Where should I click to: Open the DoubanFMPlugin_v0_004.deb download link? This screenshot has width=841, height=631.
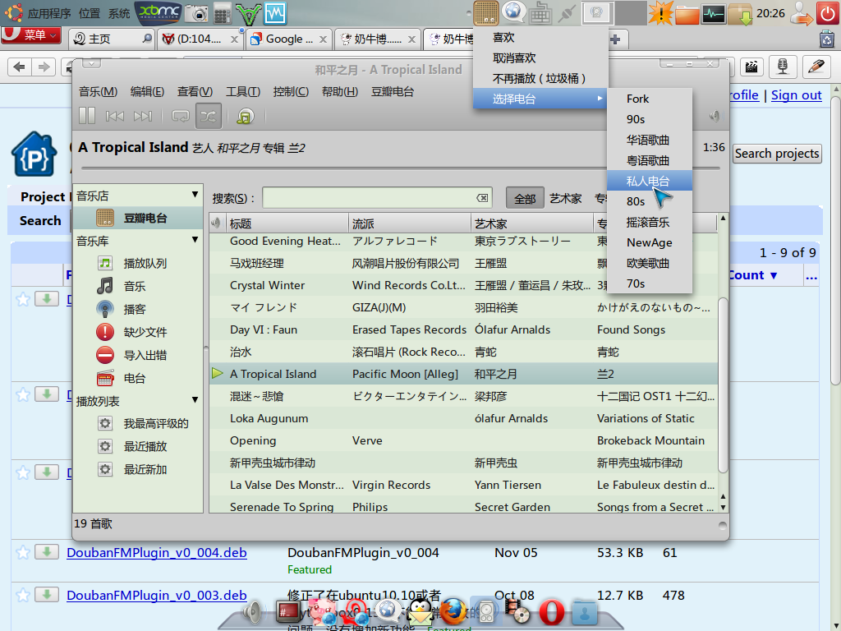156,553
